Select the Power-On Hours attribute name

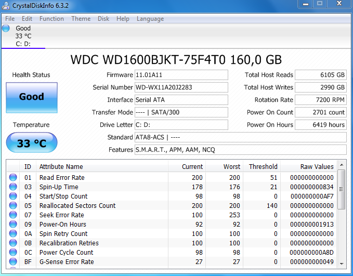click(x=63, y=225)
